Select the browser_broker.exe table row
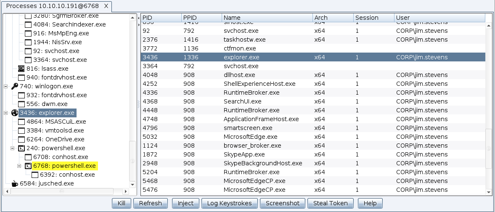The image size is (495, 212). (313, 146)
